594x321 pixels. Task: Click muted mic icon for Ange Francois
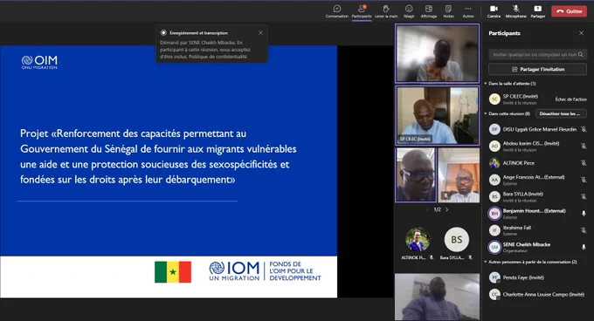coord(584,180)
